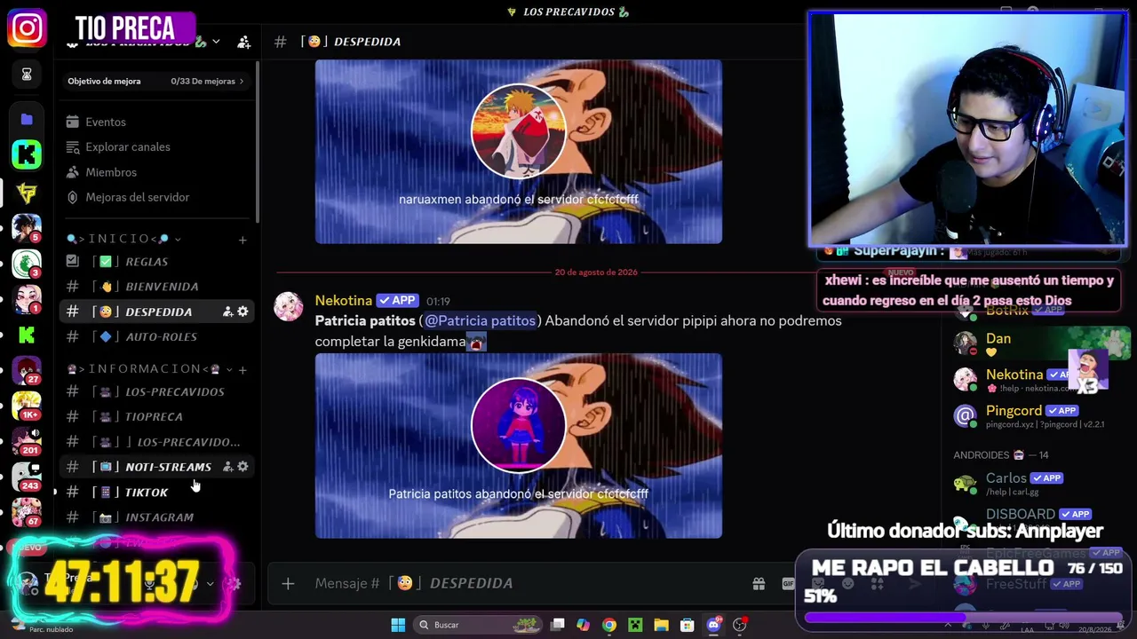Open the server with the 5 notification badge

(x=27, y=227)
